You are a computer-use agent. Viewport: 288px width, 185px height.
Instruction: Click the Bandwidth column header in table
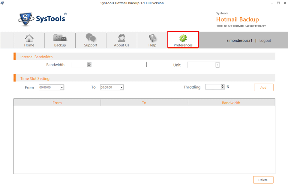tap(231, 103)
